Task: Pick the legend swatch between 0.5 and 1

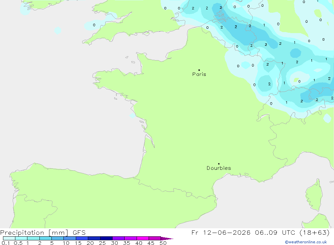Action: pyautogui.click(x=21, y=238)
